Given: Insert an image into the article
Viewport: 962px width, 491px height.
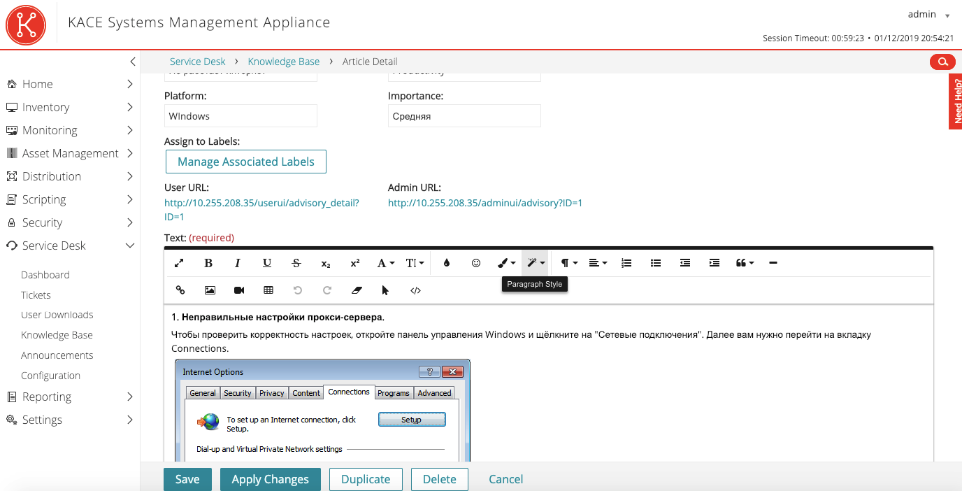Looking at the screenshot, I should pos(210,290).
